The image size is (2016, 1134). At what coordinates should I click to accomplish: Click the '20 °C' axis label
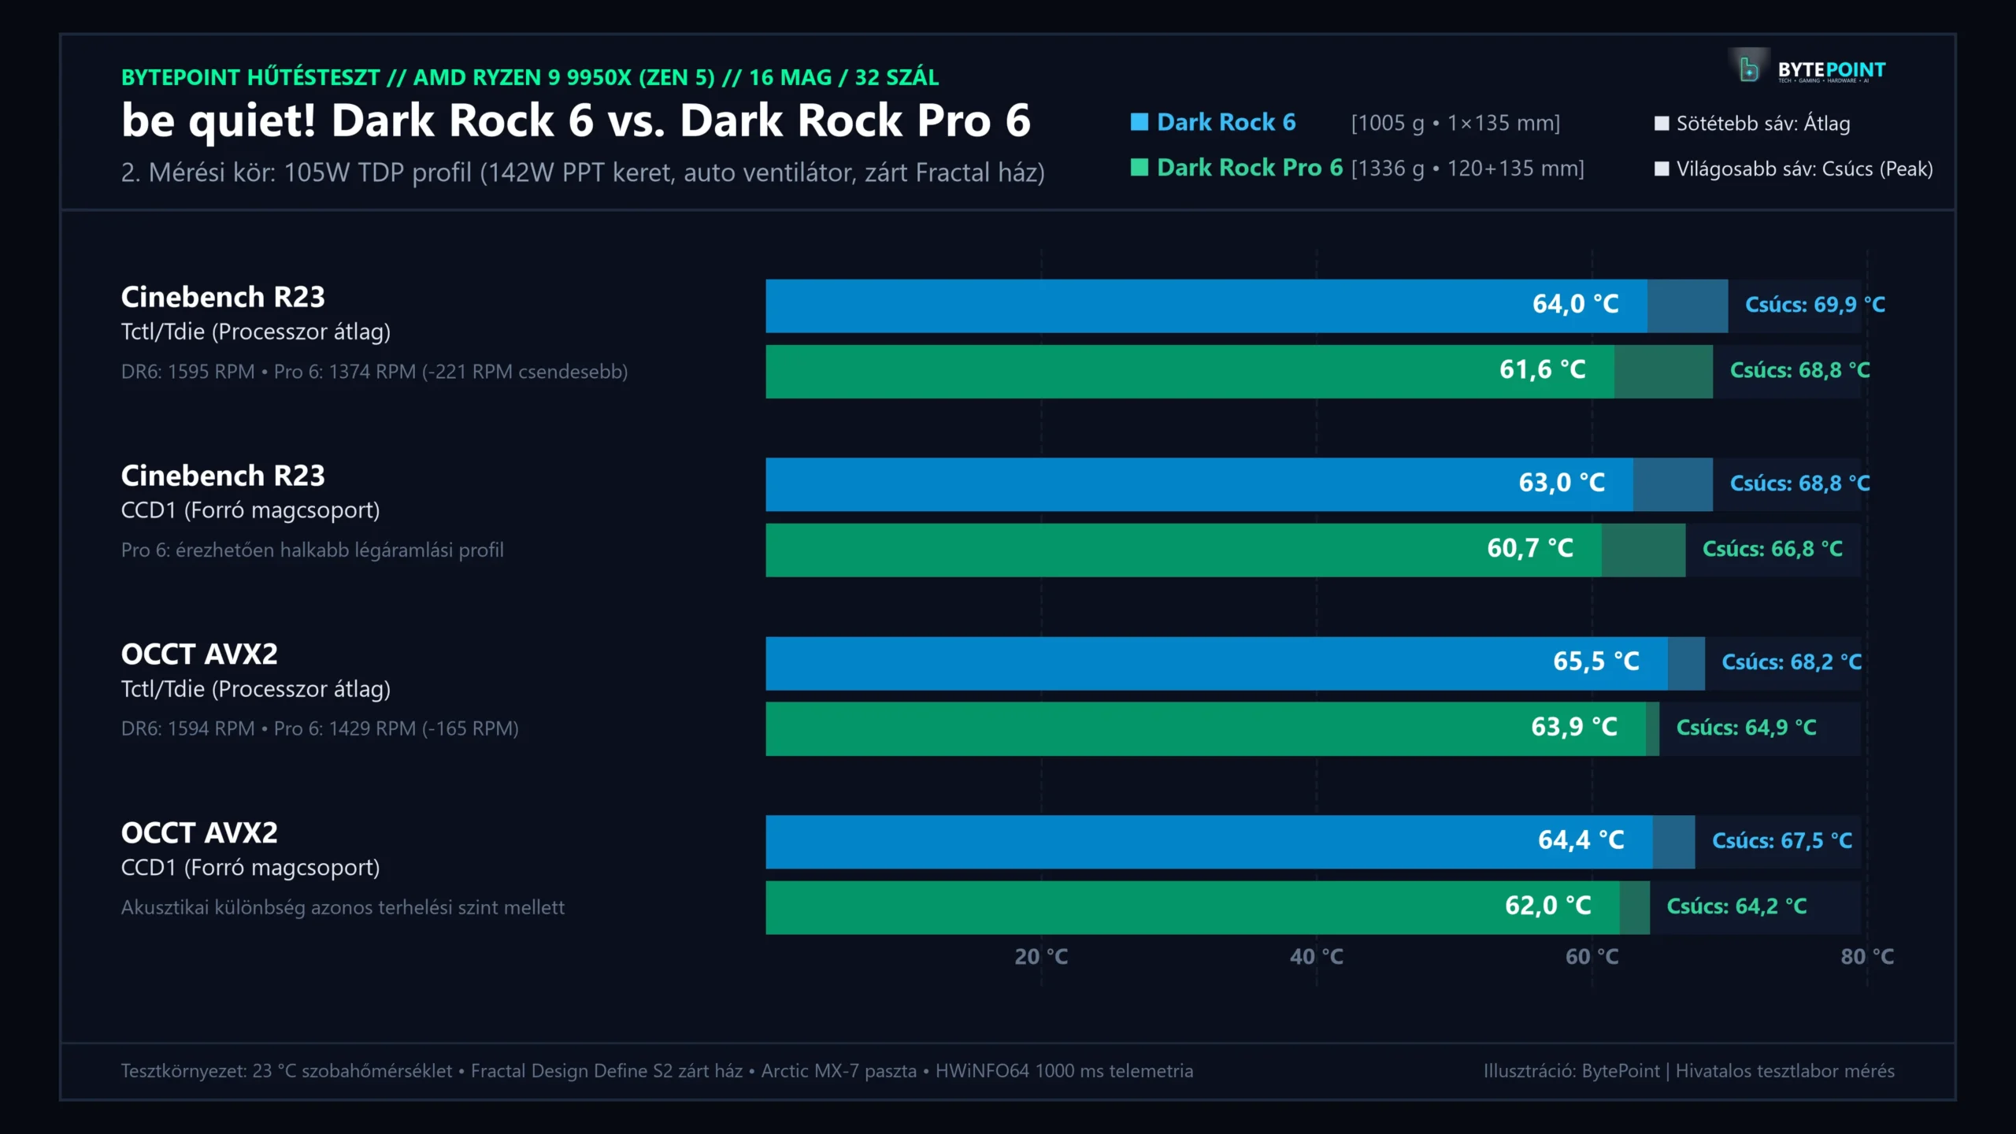pos(1041,957)
